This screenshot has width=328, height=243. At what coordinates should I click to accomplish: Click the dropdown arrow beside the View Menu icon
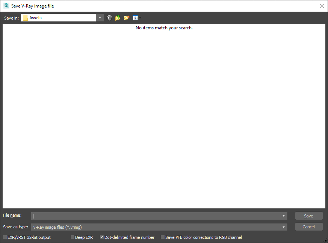coord(140,18)
